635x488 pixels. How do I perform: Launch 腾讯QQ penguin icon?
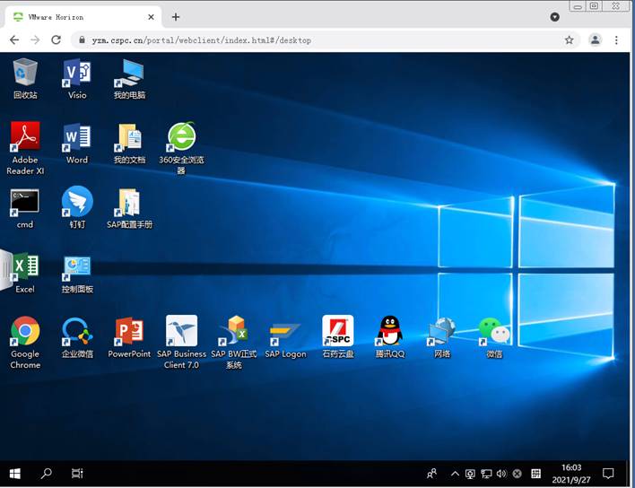tap(390, 337)
